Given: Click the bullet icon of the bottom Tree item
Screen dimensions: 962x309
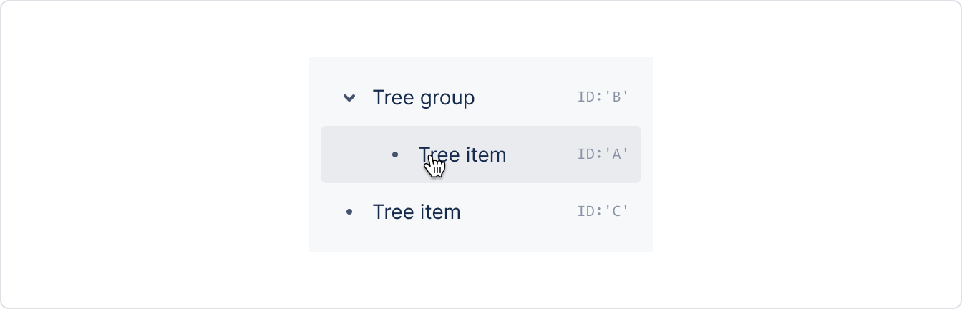Looking at the screenshot, I should (349, 212).
